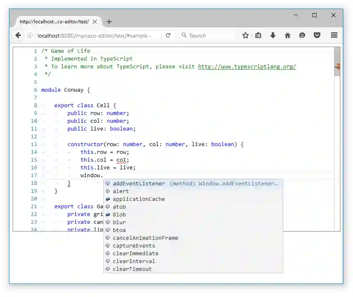Click the icon beside Blob
Viewport: 353px width, 297px height.
pyautogui.click(x=107, y=214)
